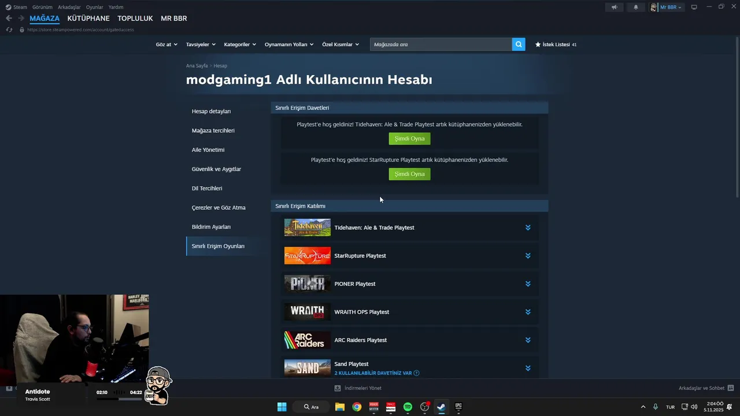Expand StarRupture Playtest entry
The width and height of the screenshot is (740, 416).
pyautogui.click(x=528, y=255)
